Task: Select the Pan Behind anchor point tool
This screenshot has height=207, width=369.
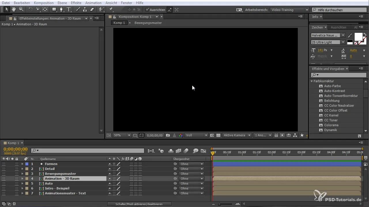Action: pos(45,9)
